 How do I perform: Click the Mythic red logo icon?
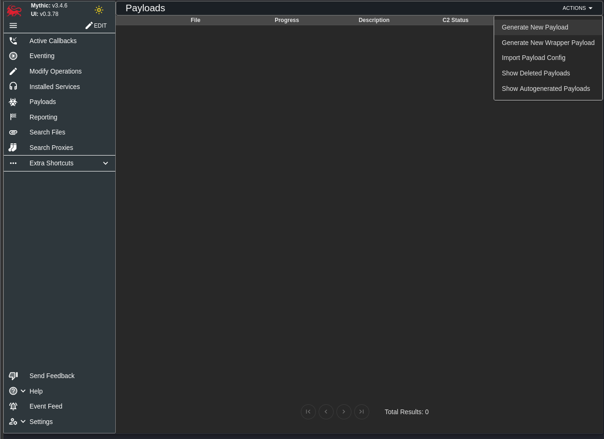coord(14,10)
